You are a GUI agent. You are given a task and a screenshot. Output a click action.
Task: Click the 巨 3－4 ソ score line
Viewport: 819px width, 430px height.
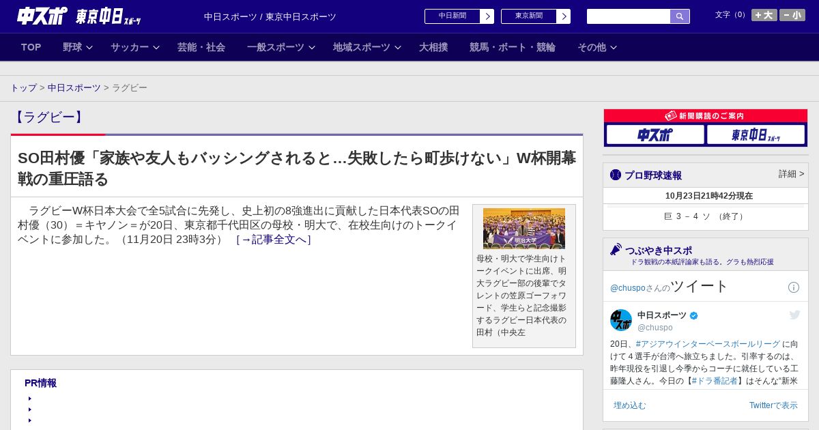(x=706, y=216)
